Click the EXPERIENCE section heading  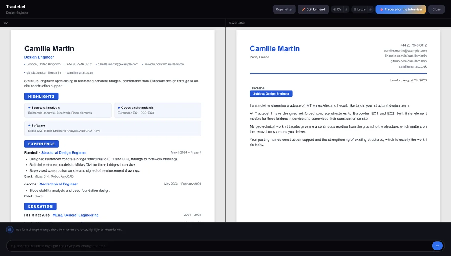click(41, 144)
